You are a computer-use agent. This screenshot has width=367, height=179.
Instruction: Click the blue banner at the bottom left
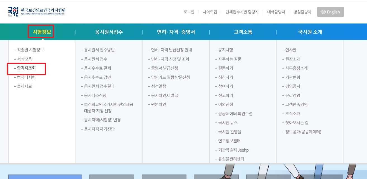point(45,177)
